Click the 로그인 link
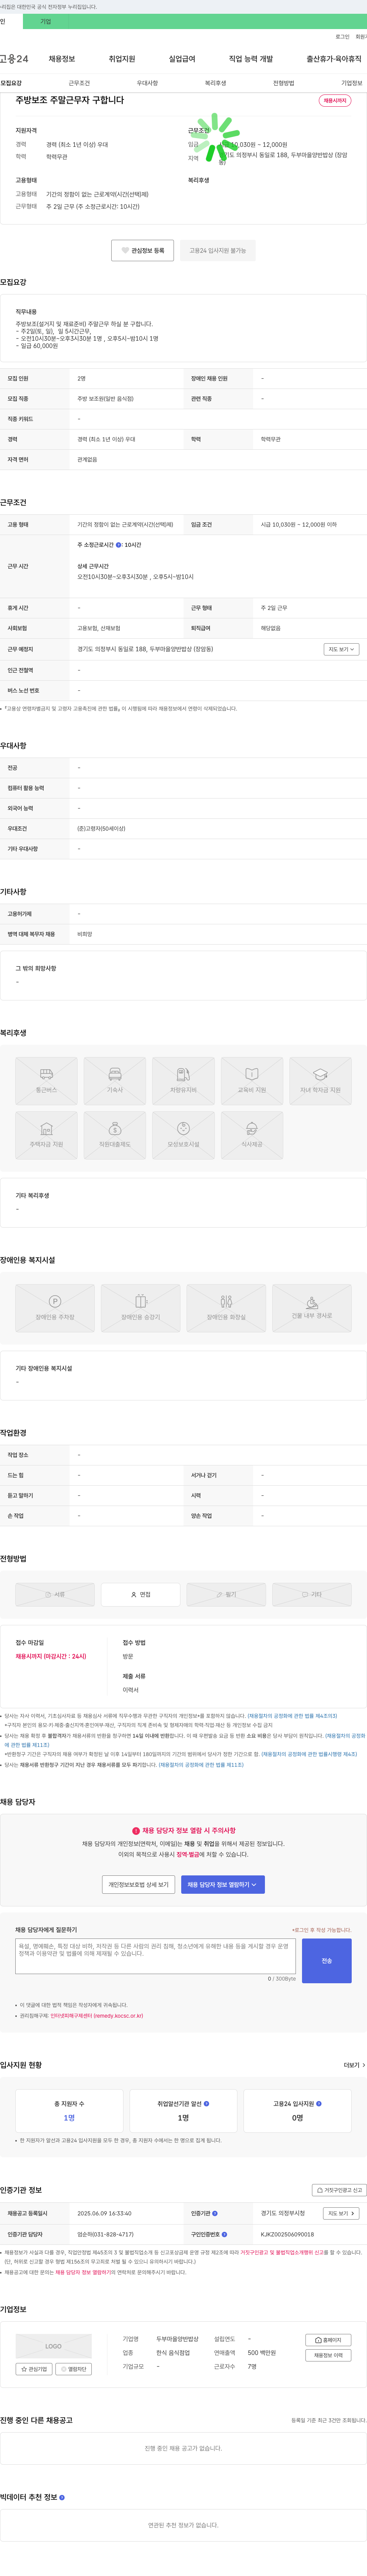This screenshot has width=367, height=2576. point(342,37)
